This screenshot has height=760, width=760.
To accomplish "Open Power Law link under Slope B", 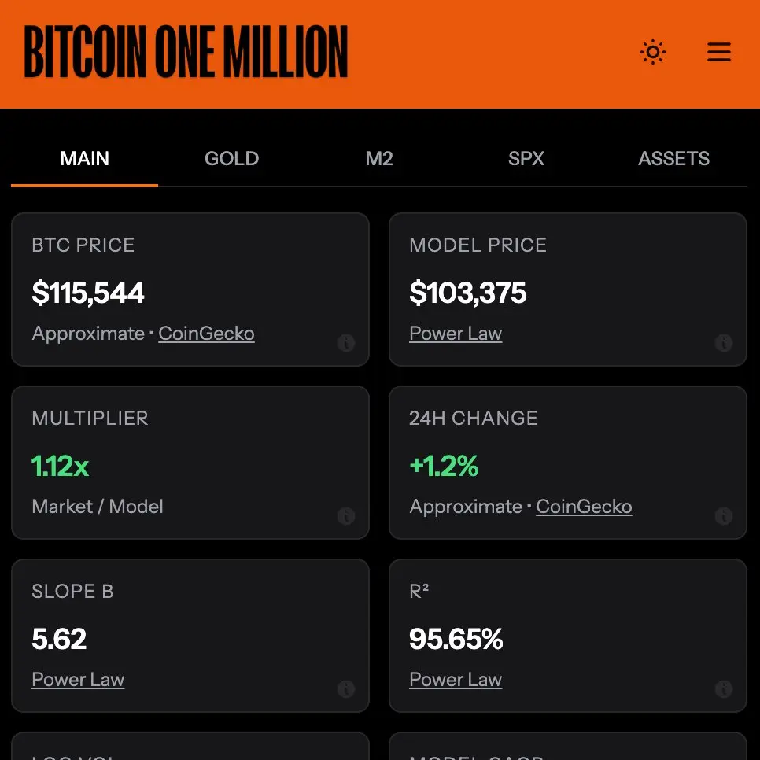I will coord(78,680).
